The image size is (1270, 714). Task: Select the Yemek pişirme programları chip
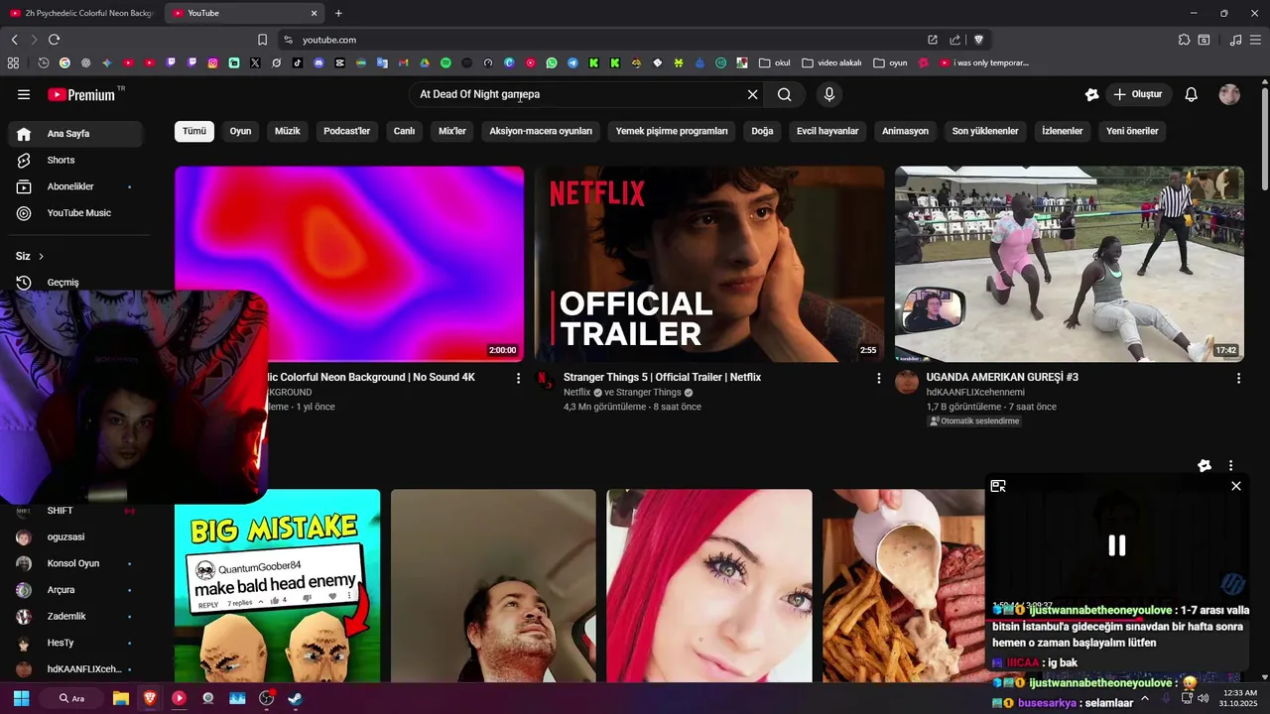(672, 131)
